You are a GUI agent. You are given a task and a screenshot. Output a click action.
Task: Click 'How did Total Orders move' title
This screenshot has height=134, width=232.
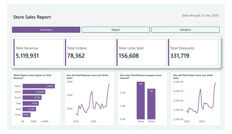click(x=193, y=77)
